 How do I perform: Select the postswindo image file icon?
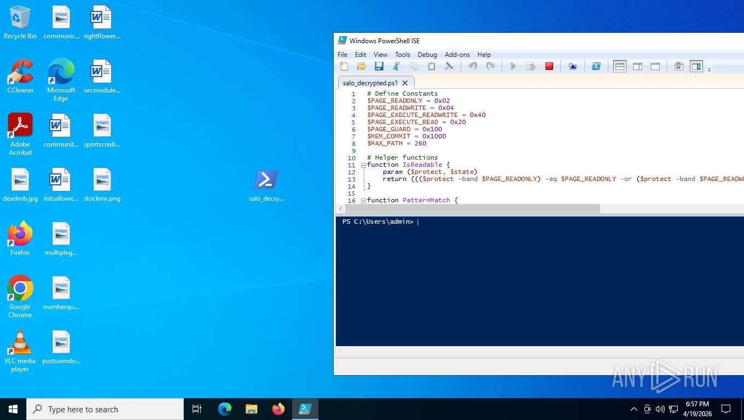[x=61, y=347]
